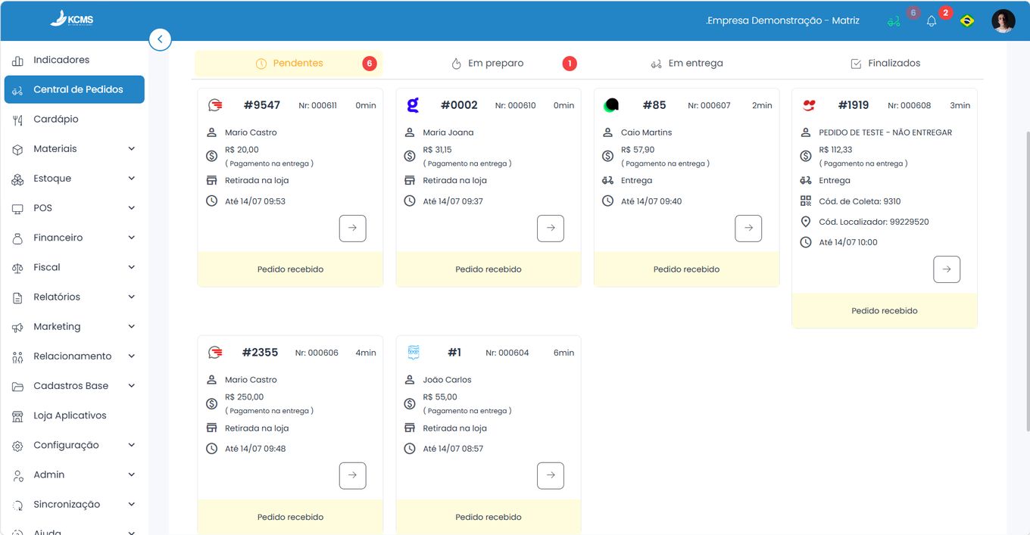Click marketplace logo on order #9547

tap(215, 104)
